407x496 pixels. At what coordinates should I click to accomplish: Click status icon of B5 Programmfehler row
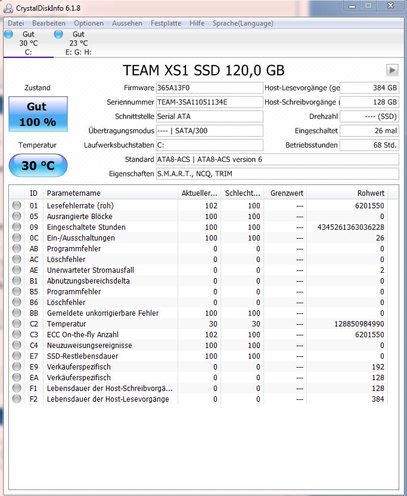(x=17, y=291)
